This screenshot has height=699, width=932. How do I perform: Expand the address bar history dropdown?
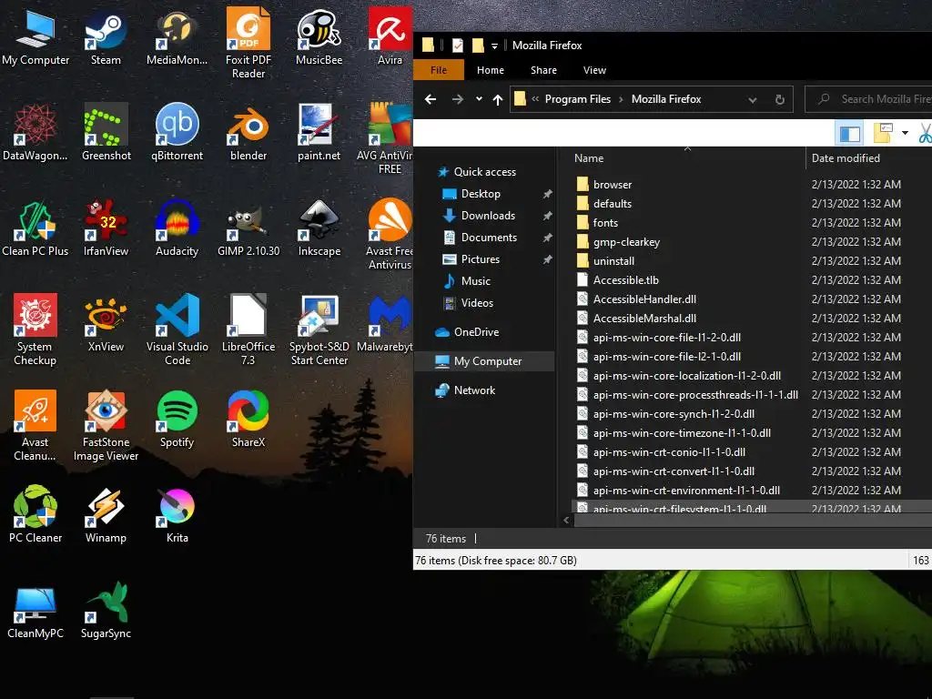[x=752, y=99]
